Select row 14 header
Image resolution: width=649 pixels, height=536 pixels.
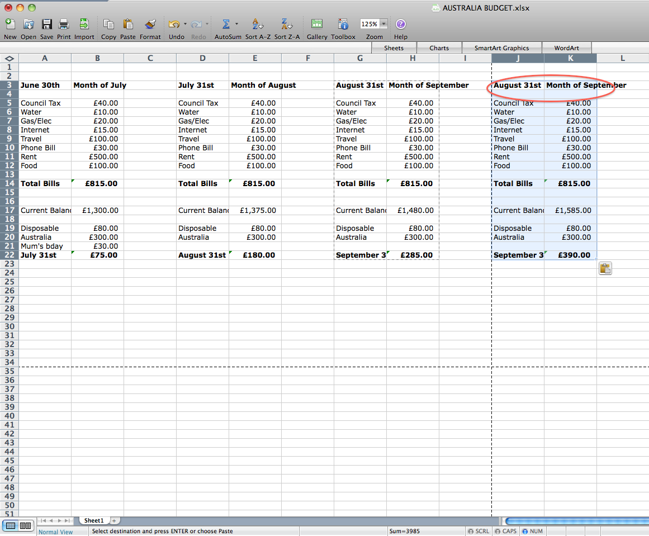[9, 183]
